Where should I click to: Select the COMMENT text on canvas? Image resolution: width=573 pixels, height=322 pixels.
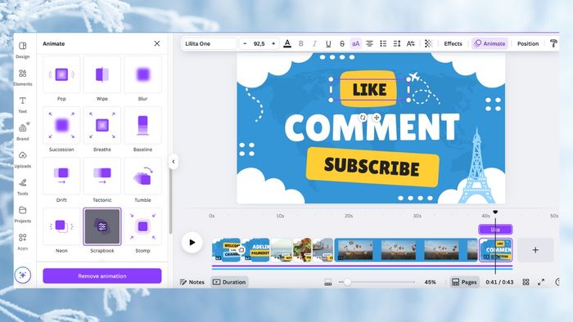click(x=372, y=127)
